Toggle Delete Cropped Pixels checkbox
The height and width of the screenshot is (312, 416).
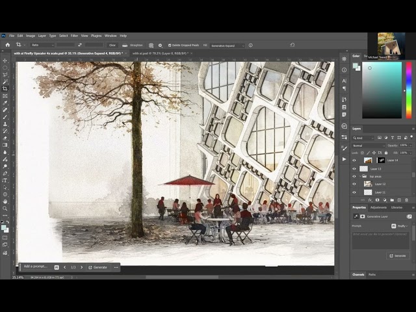tap(170, 45)
